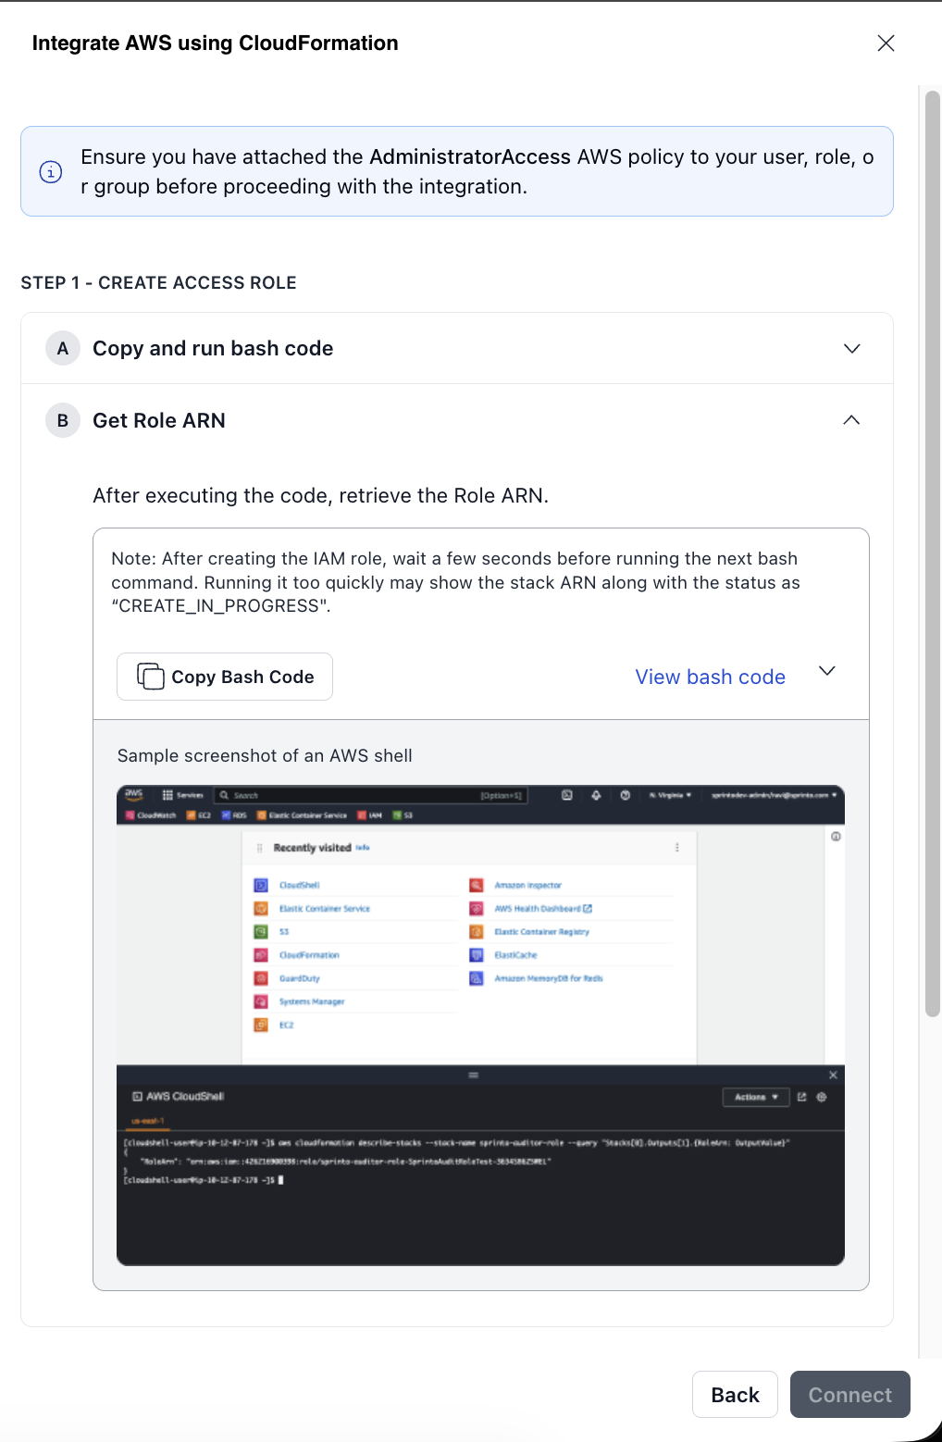This screenshot has width=942, height=1442.
Task: Collapse the Get Role ARN section
Action: coord(851,420)
